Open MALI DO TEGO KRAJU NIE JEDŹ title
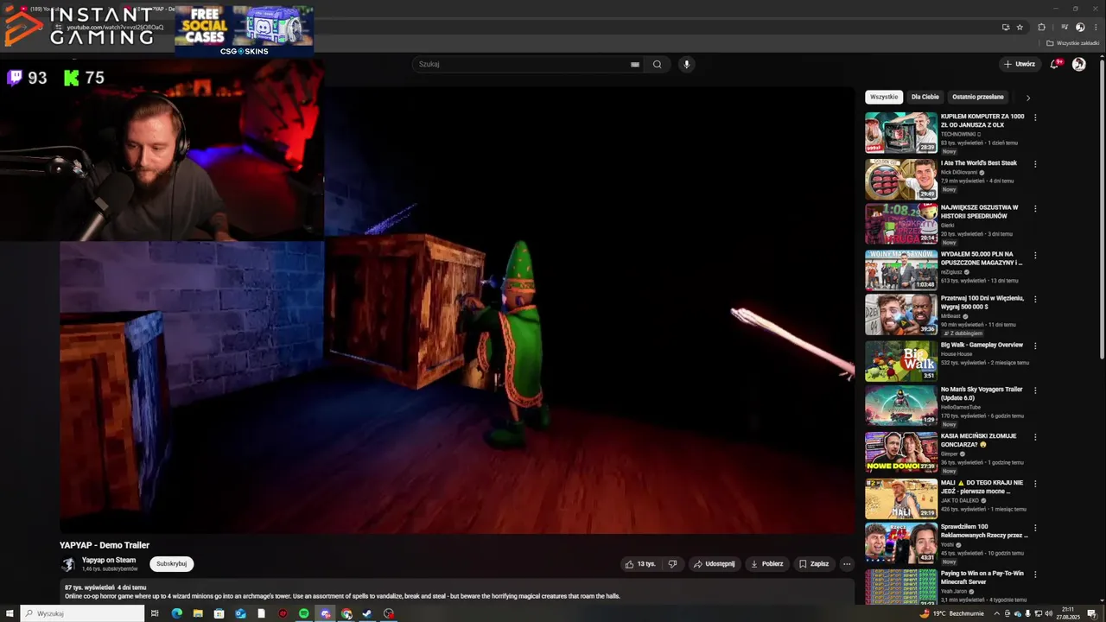Screen dimensions: 1106x622 click(982, 487)
